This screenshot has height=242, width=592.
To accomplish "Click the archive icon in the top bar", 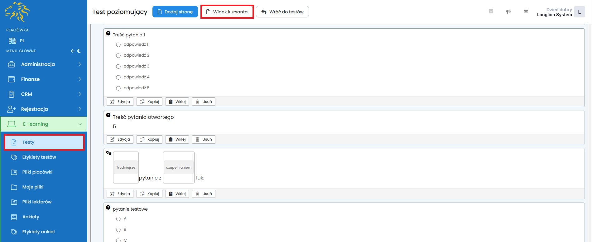I will [x=491, y=12].
